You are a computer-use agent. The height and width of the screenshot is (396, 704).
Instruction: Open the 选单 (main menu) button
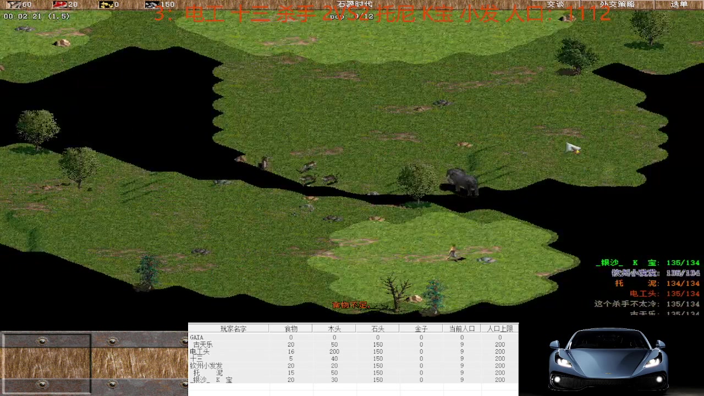click(x=680, y=4)
